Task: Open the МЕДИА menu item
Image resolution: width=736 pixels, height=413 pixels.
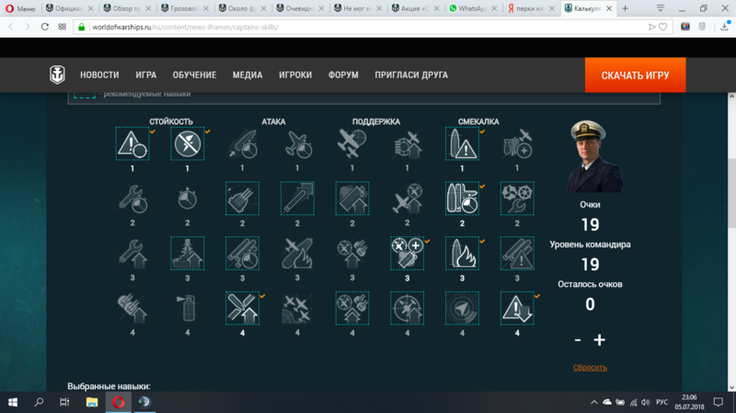Action: point(247,75)
